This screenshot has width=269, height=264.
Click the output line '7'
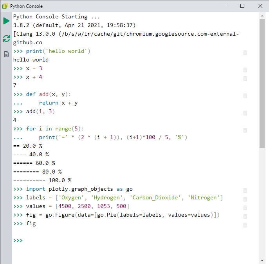coord(15,85)
